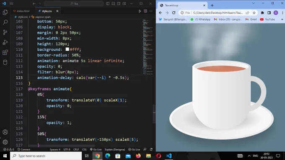Click line number 115 in the gutter
Viewport: 285px width, 160px height.
19,77
